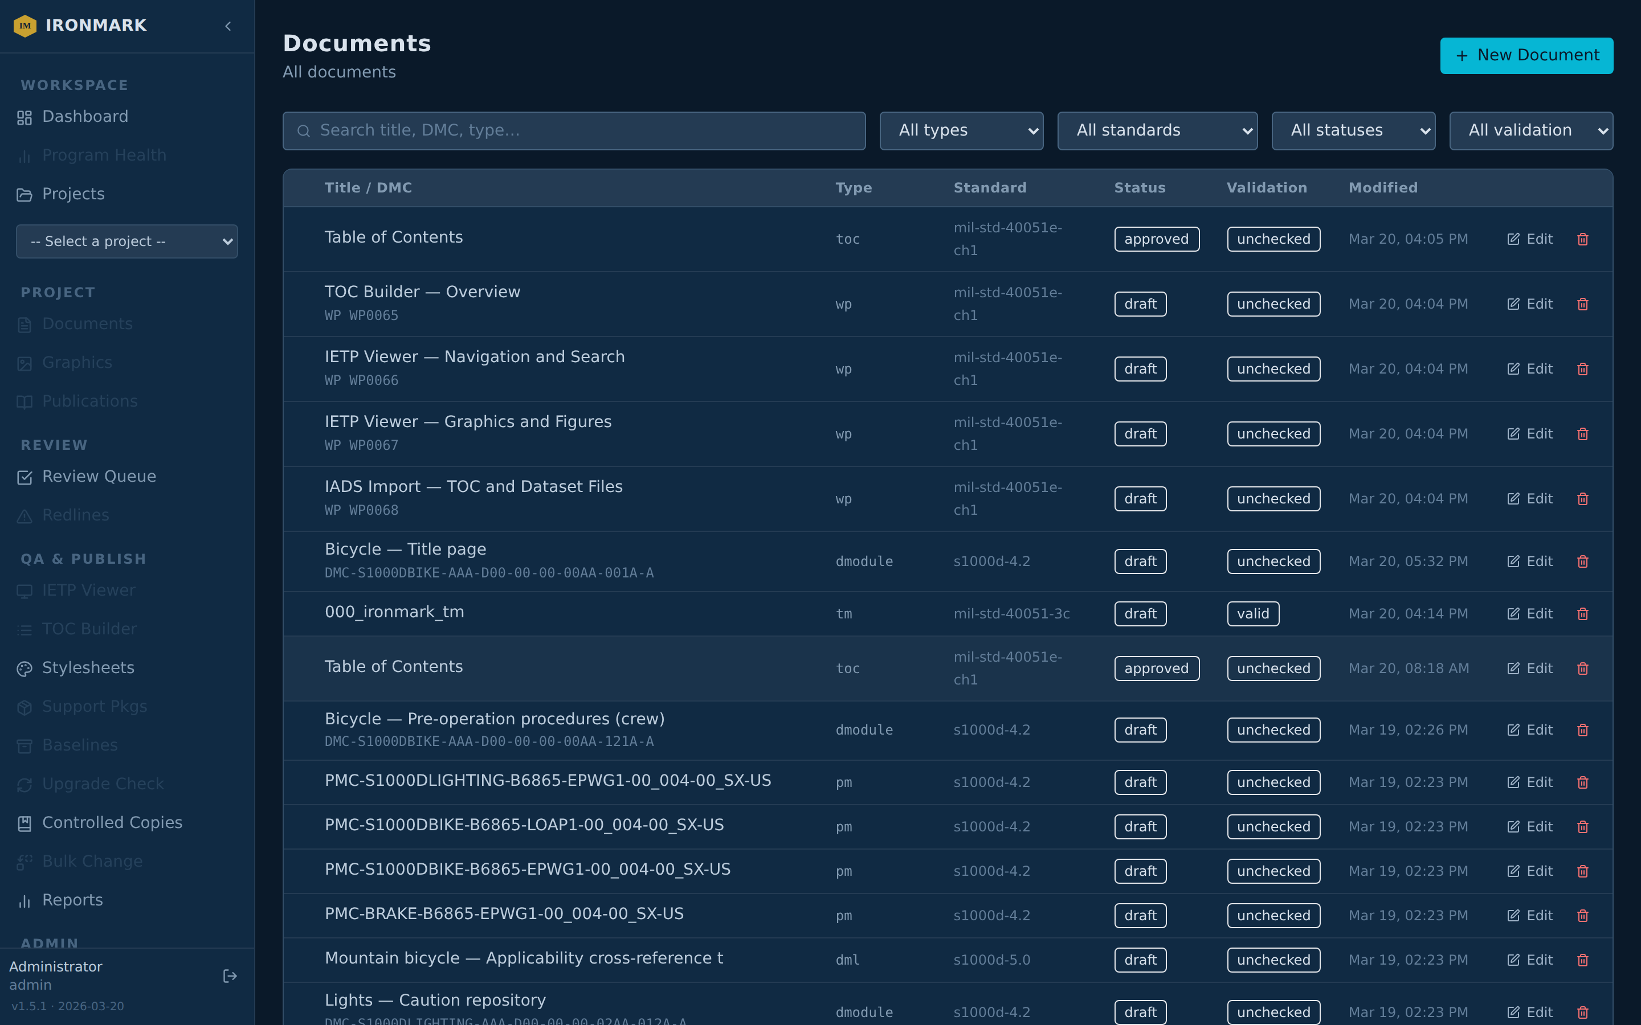Click the IETP Viewer monitor icon
Screen dimensions: 1641x1025
coord(25,592)
